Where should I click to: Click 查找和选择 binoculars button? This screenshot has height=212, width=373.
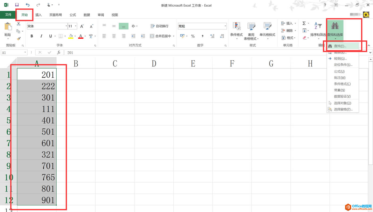[x=335, y=31]
